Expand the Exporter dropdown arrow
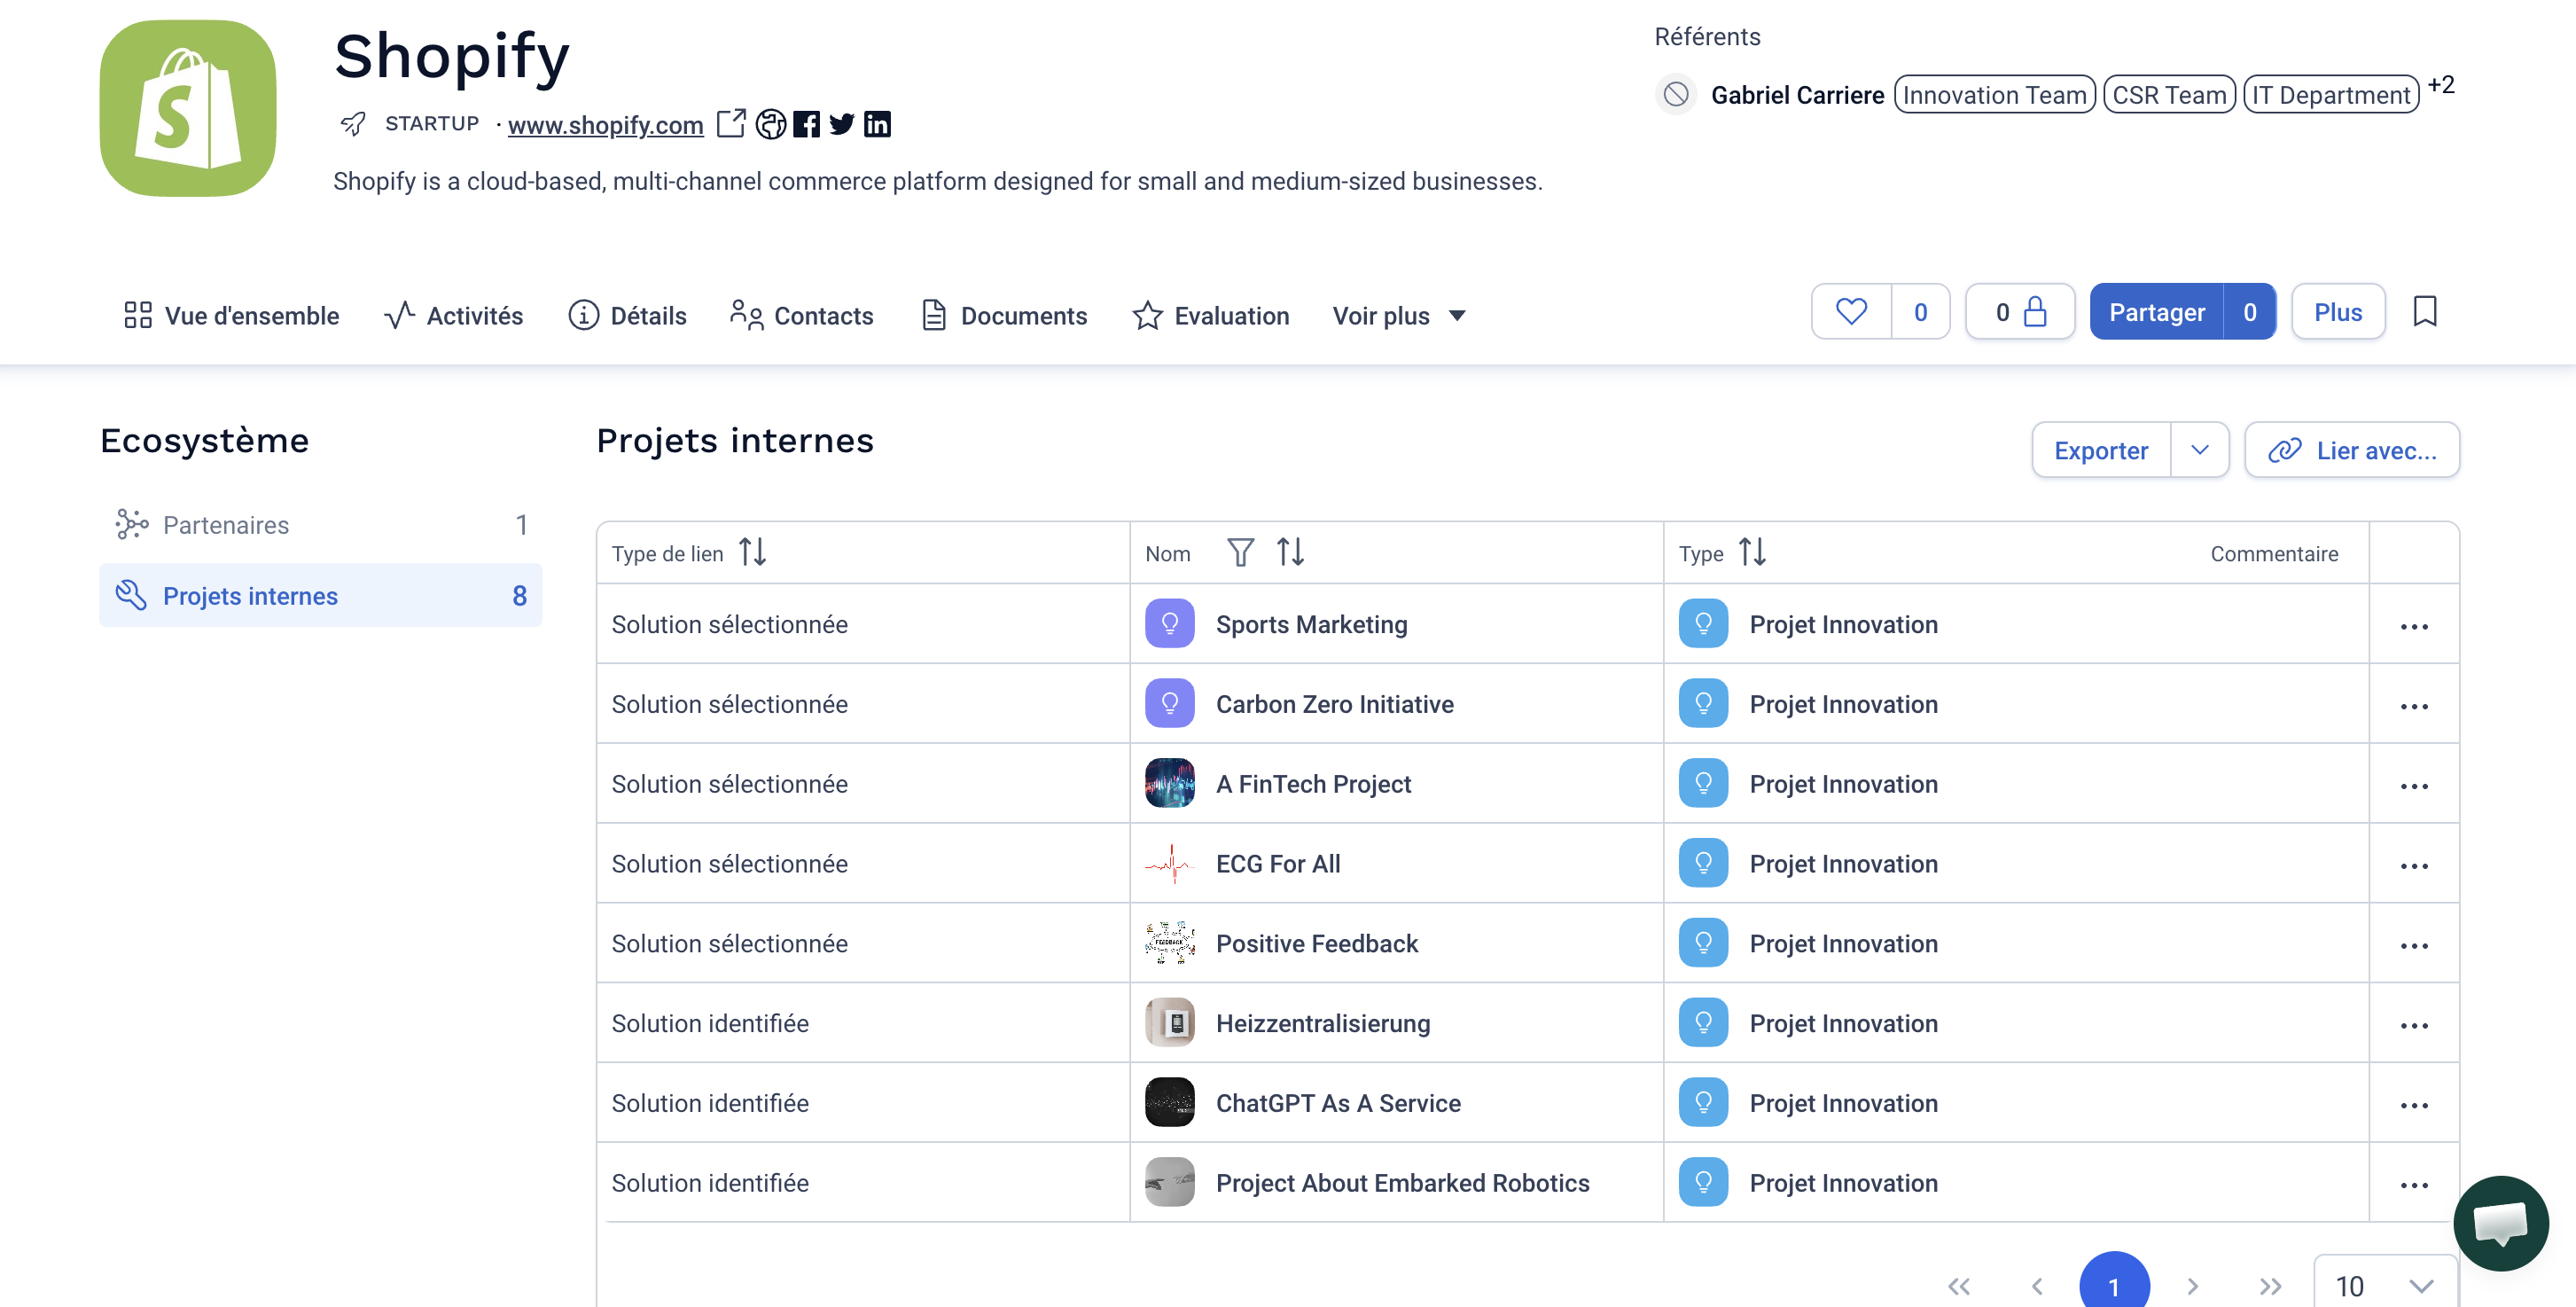The image size is (2576, 1307). click(2200, 450)
